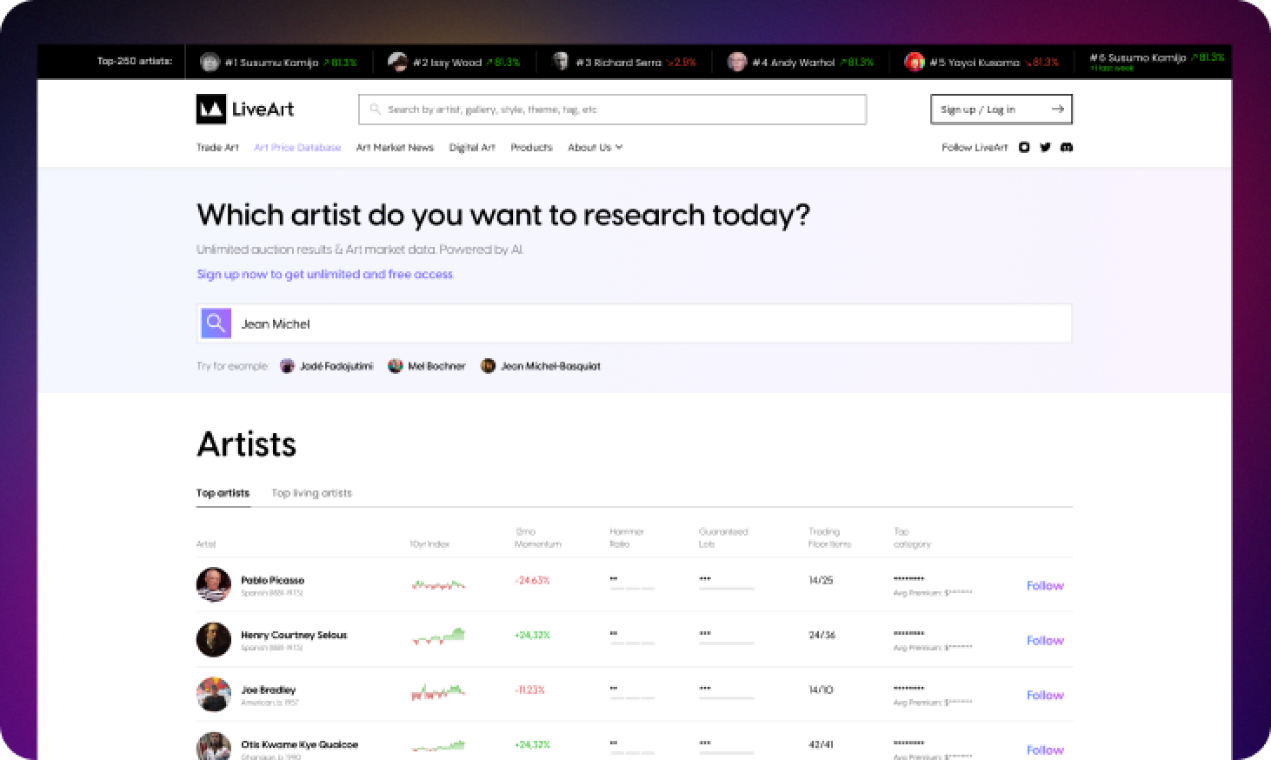Expand the About Us dropdown
This screenshot has height=760, width=1271.
(595, 148)
